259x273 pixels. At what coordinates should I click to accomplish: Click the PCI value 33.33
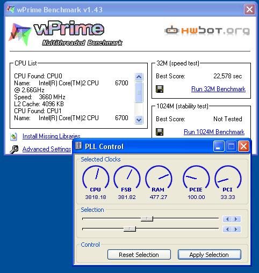click(x=228, y=197)
